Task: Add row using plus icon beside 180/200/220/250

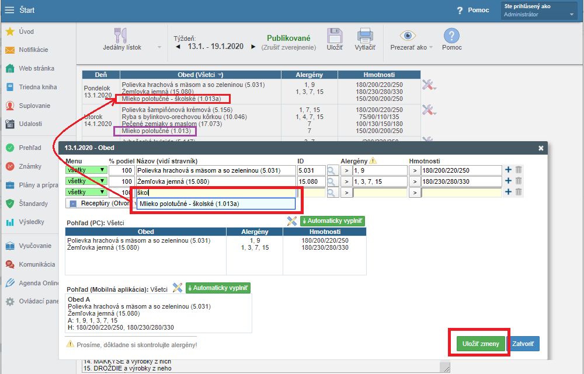Action: [508, 170]
